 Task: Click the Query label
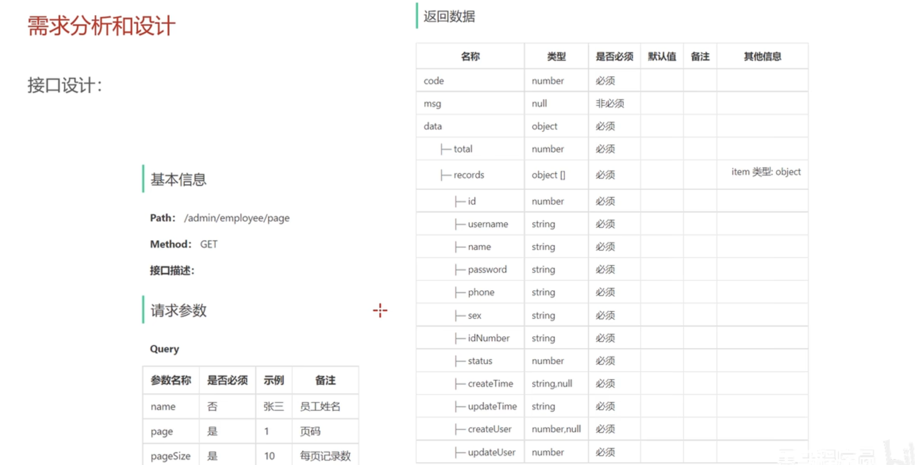[x=165, y=349]
